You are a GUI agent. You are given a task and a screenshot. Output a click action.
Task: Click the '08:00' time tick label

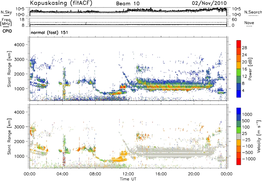[x=95, y=174]
